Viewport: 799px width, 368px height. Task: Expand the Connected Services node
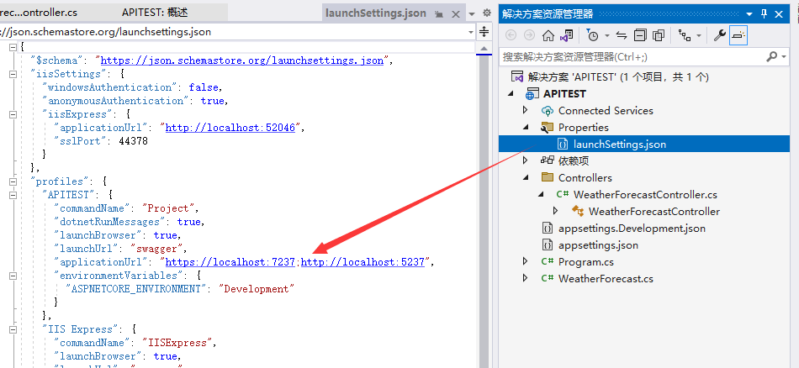coord(526,111)
